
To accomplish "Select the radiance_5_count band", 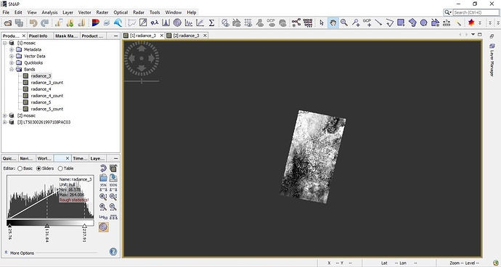I will click(47, 109).
